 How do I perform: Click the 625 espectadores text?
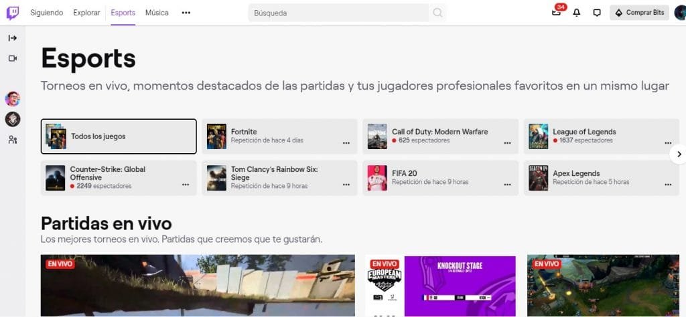tap(424, 140)
